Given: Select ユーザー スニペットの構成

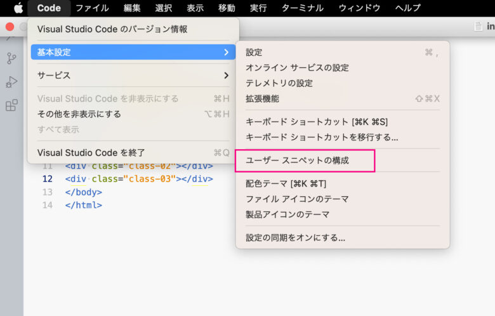Looking at the screenshot, I should pos(343,161).
